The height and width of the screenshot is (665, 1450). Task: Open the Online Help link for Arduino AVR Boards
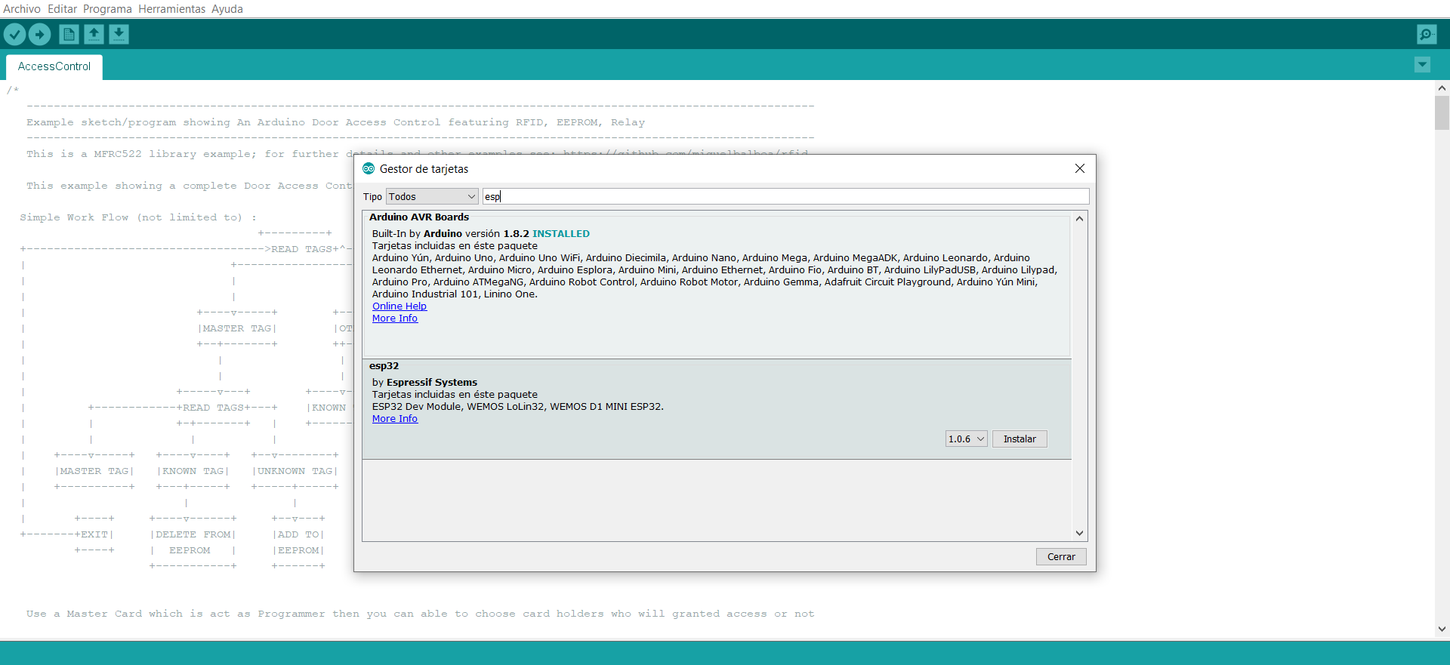click(400, 306)
